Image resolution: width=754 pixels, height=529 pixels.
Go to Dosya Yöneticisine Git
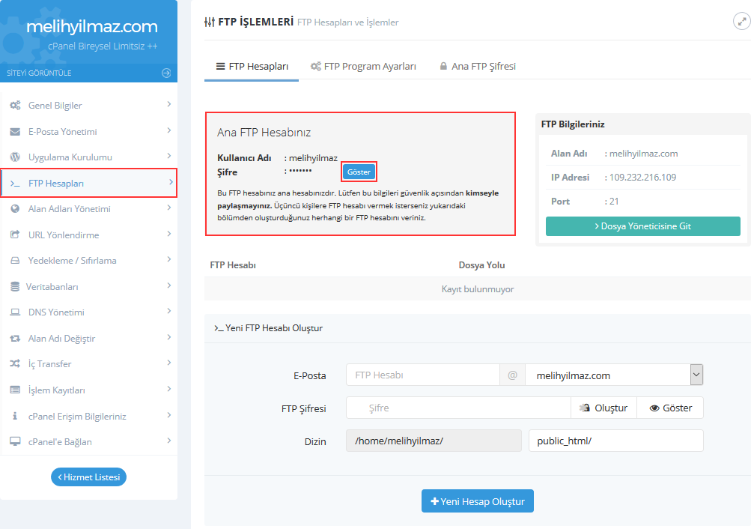pos(642,226)
